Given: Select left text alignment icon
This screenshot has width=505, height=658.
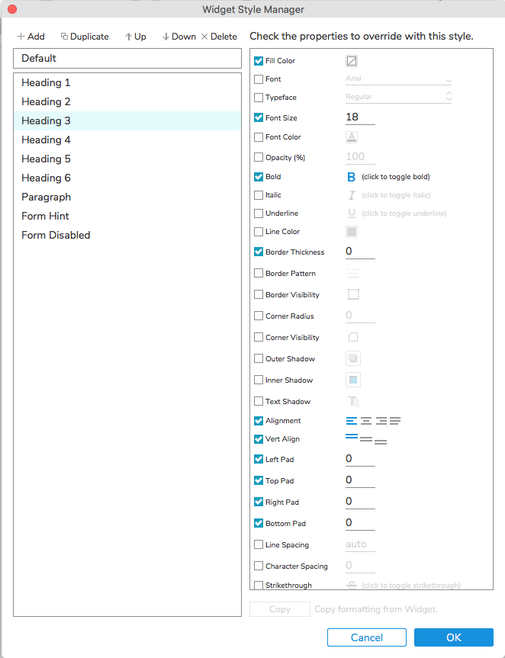Looking at the screenshot, I should point(352,420).
